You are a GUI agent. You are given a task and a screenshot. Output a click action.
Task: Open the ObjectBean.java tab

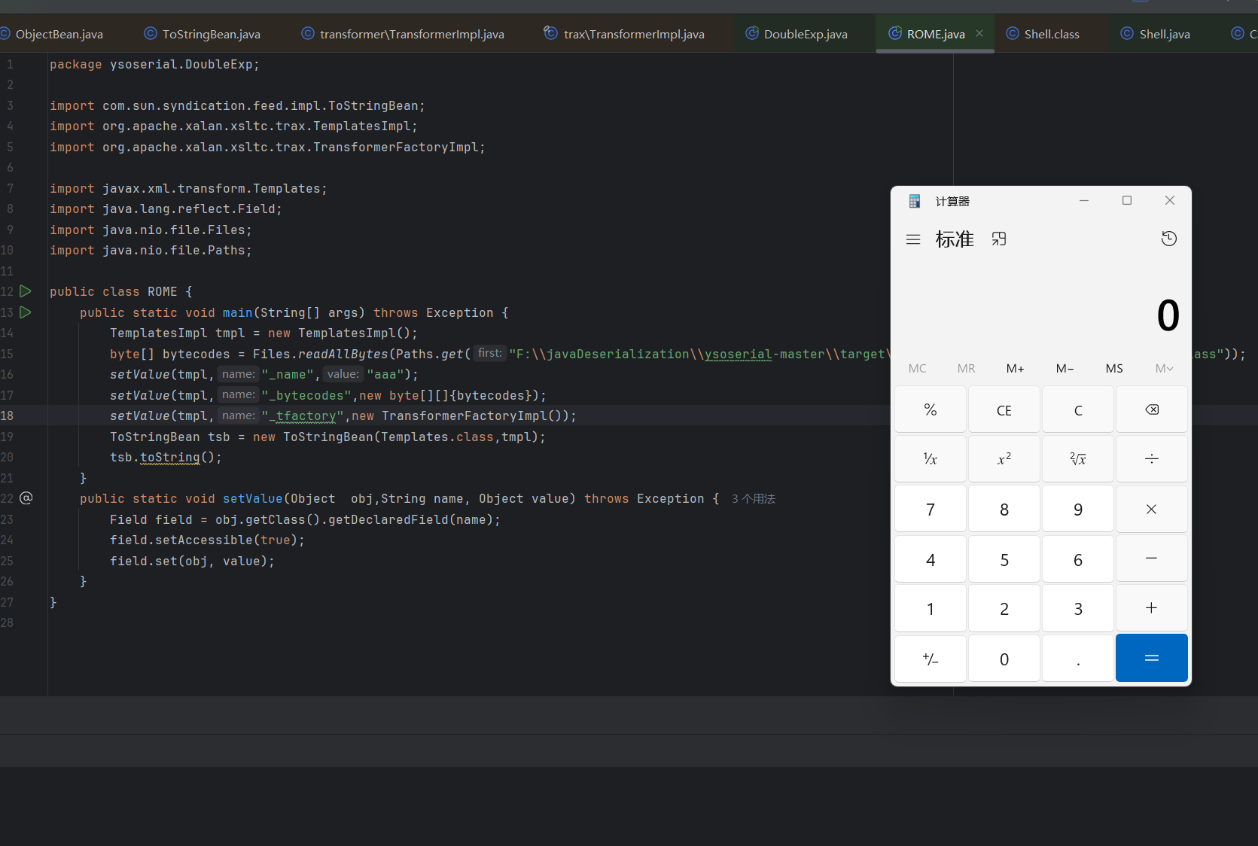[x=53, y=34]
